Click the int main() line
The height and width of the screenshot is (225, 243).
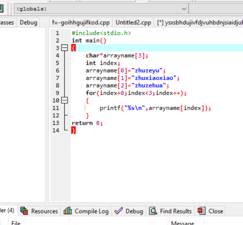tap(89, 41)
